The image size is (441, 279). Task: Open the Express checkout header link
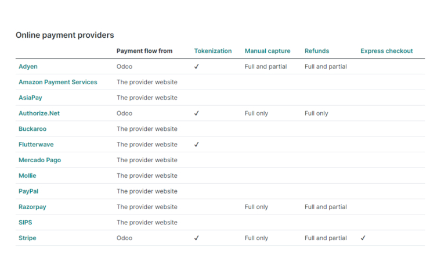click(386, 51)
